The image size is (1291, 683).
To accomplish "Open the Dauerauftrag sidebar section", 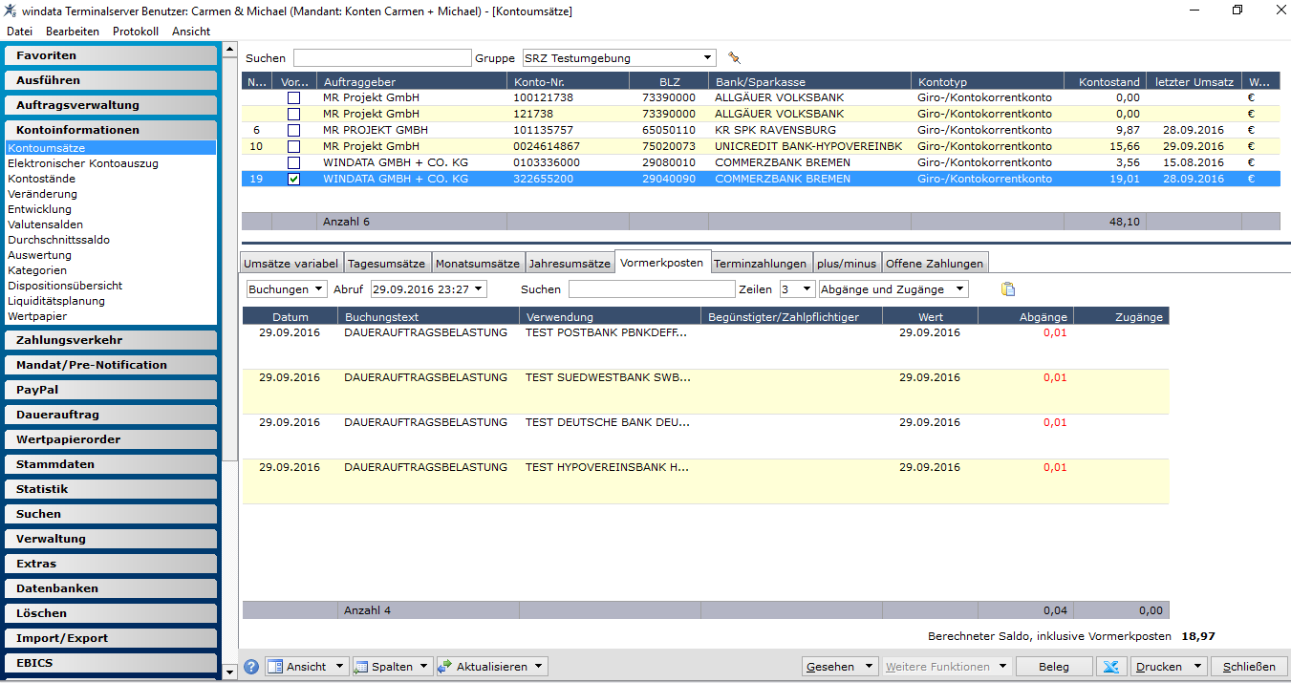I will tap(111, 415).
